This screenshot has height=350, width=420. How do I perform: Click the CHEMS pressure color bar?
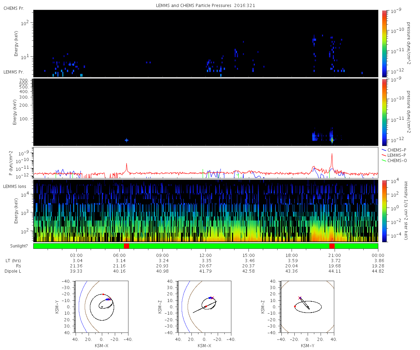384,43
